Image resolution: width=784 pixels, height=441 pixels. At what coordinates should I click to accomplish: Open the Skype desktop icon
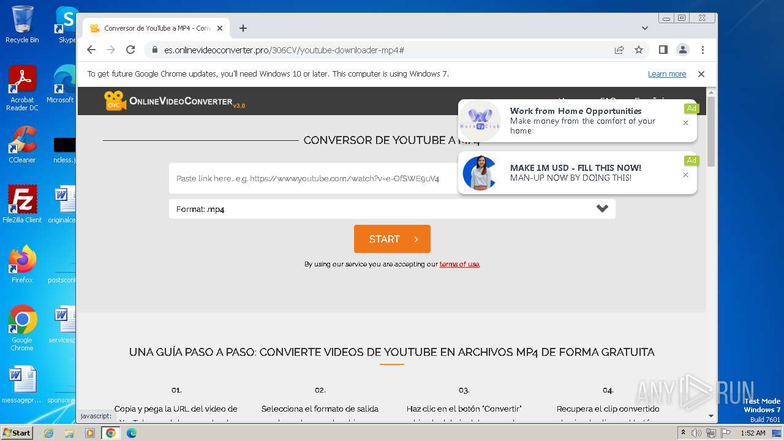coord(66,24)
